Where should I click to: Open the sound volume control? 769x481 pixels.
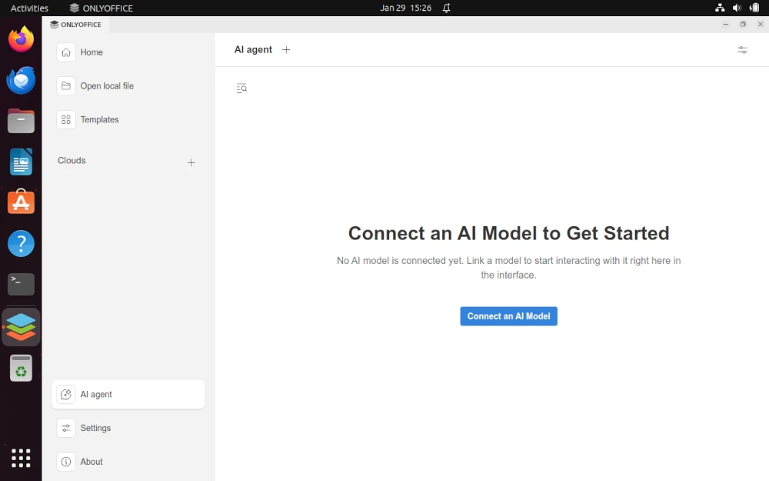tap(736, 8)
